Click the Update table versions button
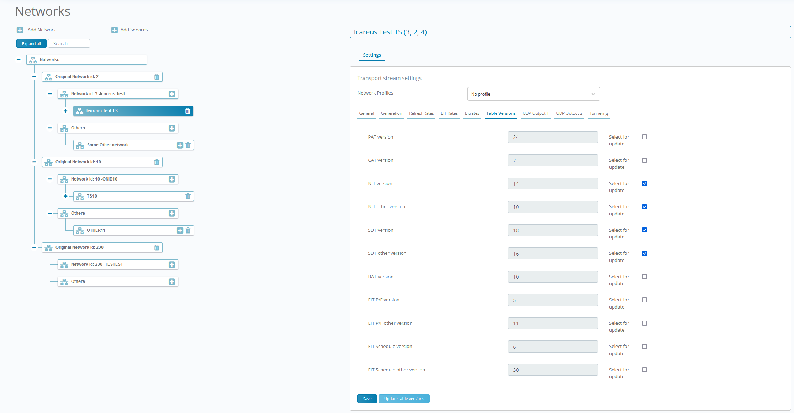The height and width of the screenshot is (413, 794). click(x=404, y=399)
